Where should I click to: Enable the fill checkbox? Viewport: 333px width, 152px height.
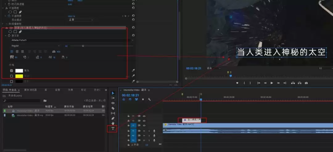(11, 70)
